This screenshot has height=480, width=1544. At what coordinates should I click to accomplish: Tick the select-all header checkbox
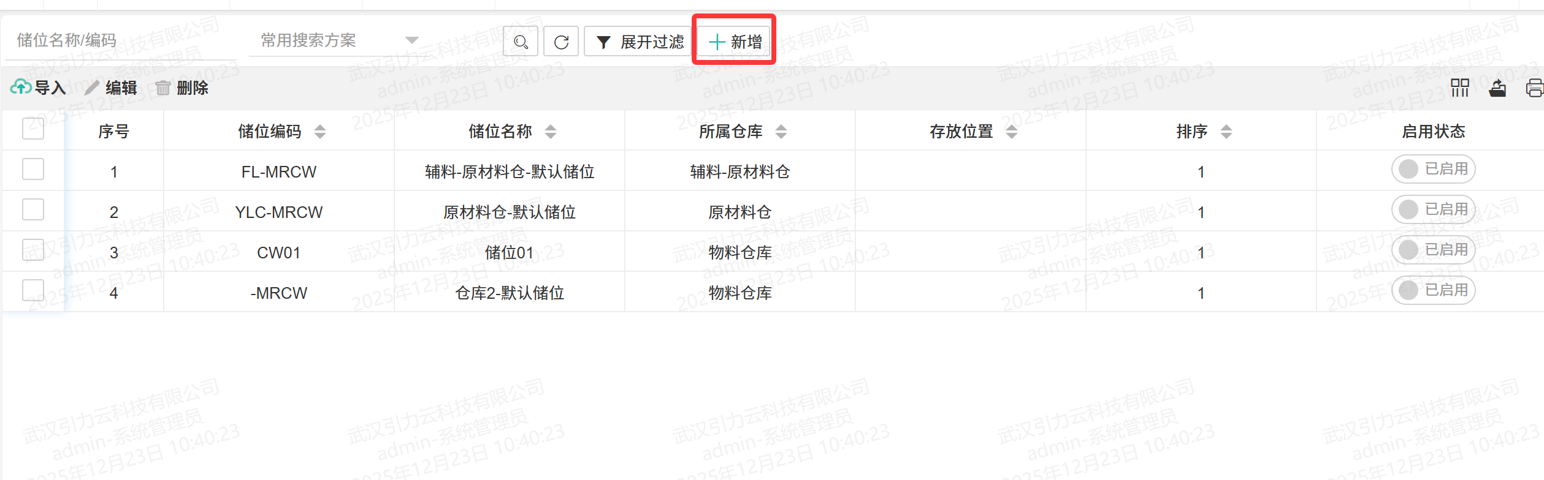click(33, 129)
